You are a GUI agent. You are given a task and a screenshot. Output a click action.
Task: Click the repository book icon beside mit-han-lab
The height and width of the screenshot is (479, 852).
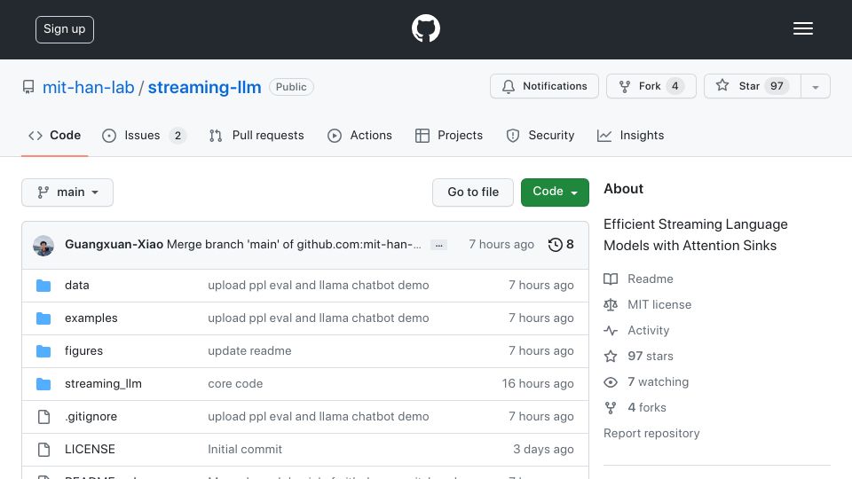28,87
